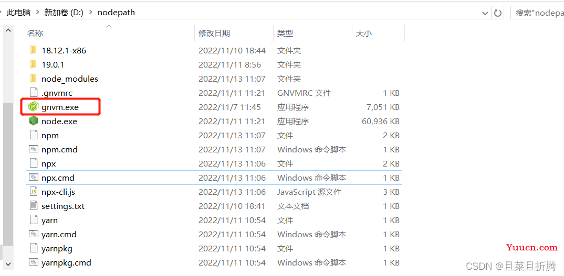Select the node.exe hexagon icon

[x=34, y=121]
